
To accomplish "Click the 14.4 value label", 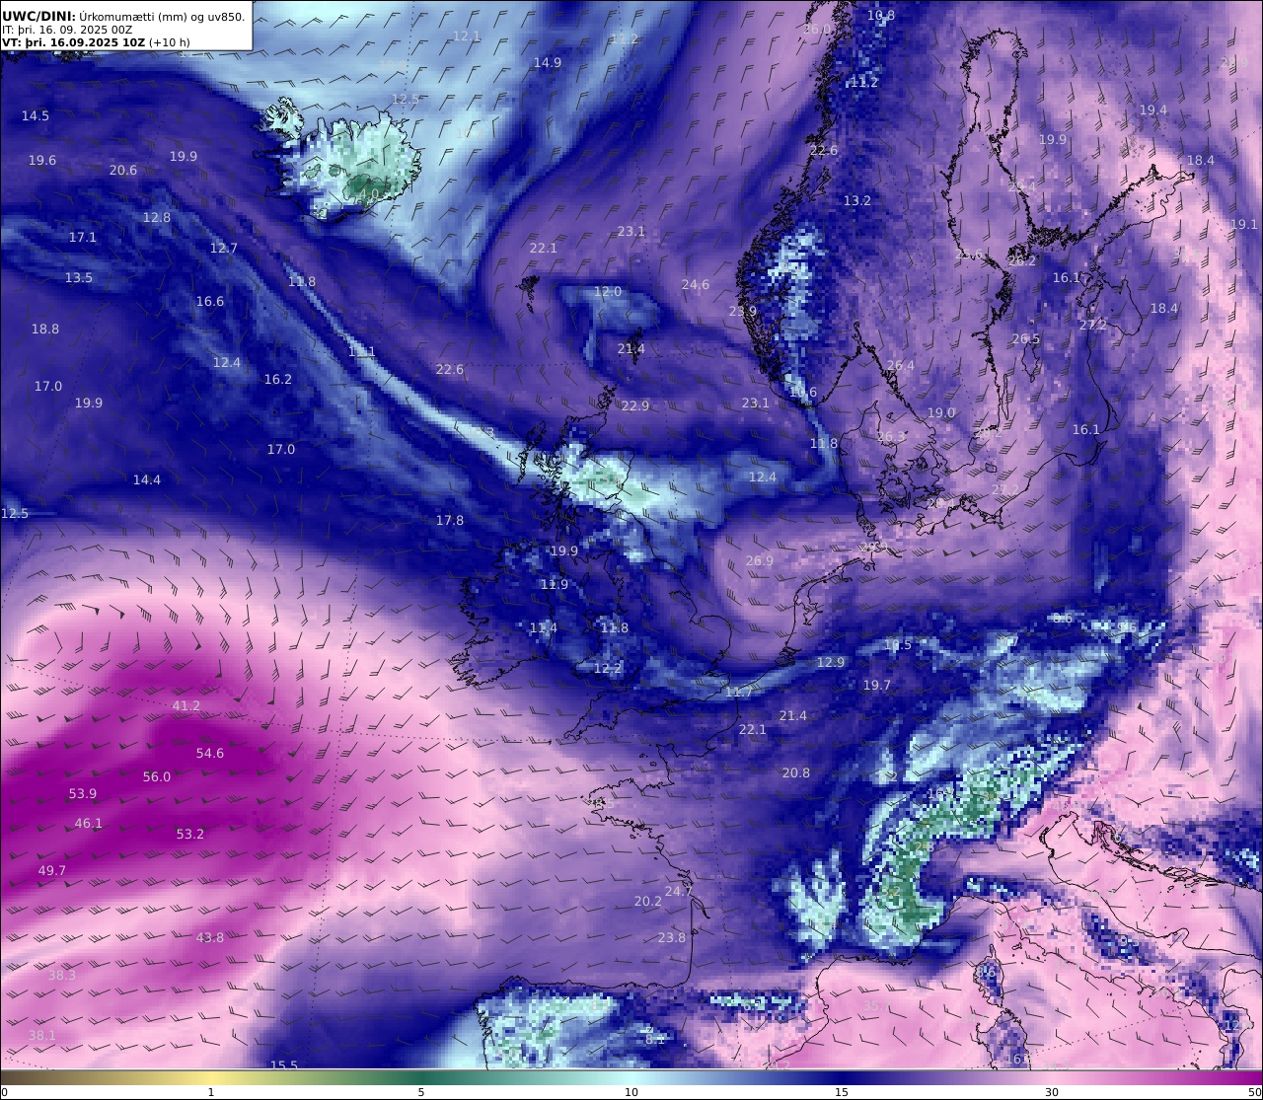I will 147,479.
